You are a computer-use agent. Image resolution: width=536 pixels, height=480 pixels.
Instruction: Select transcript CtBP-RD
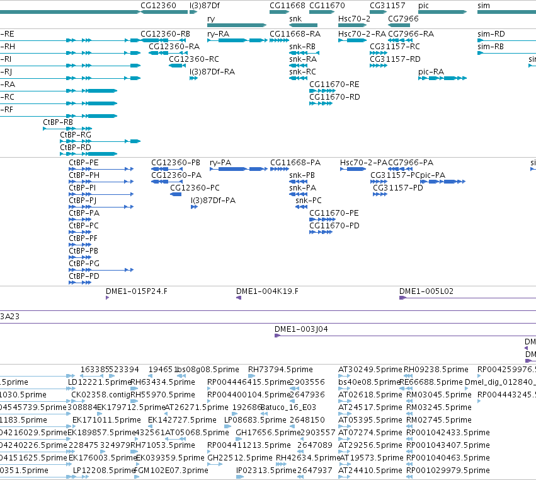(x=76, y=148)
